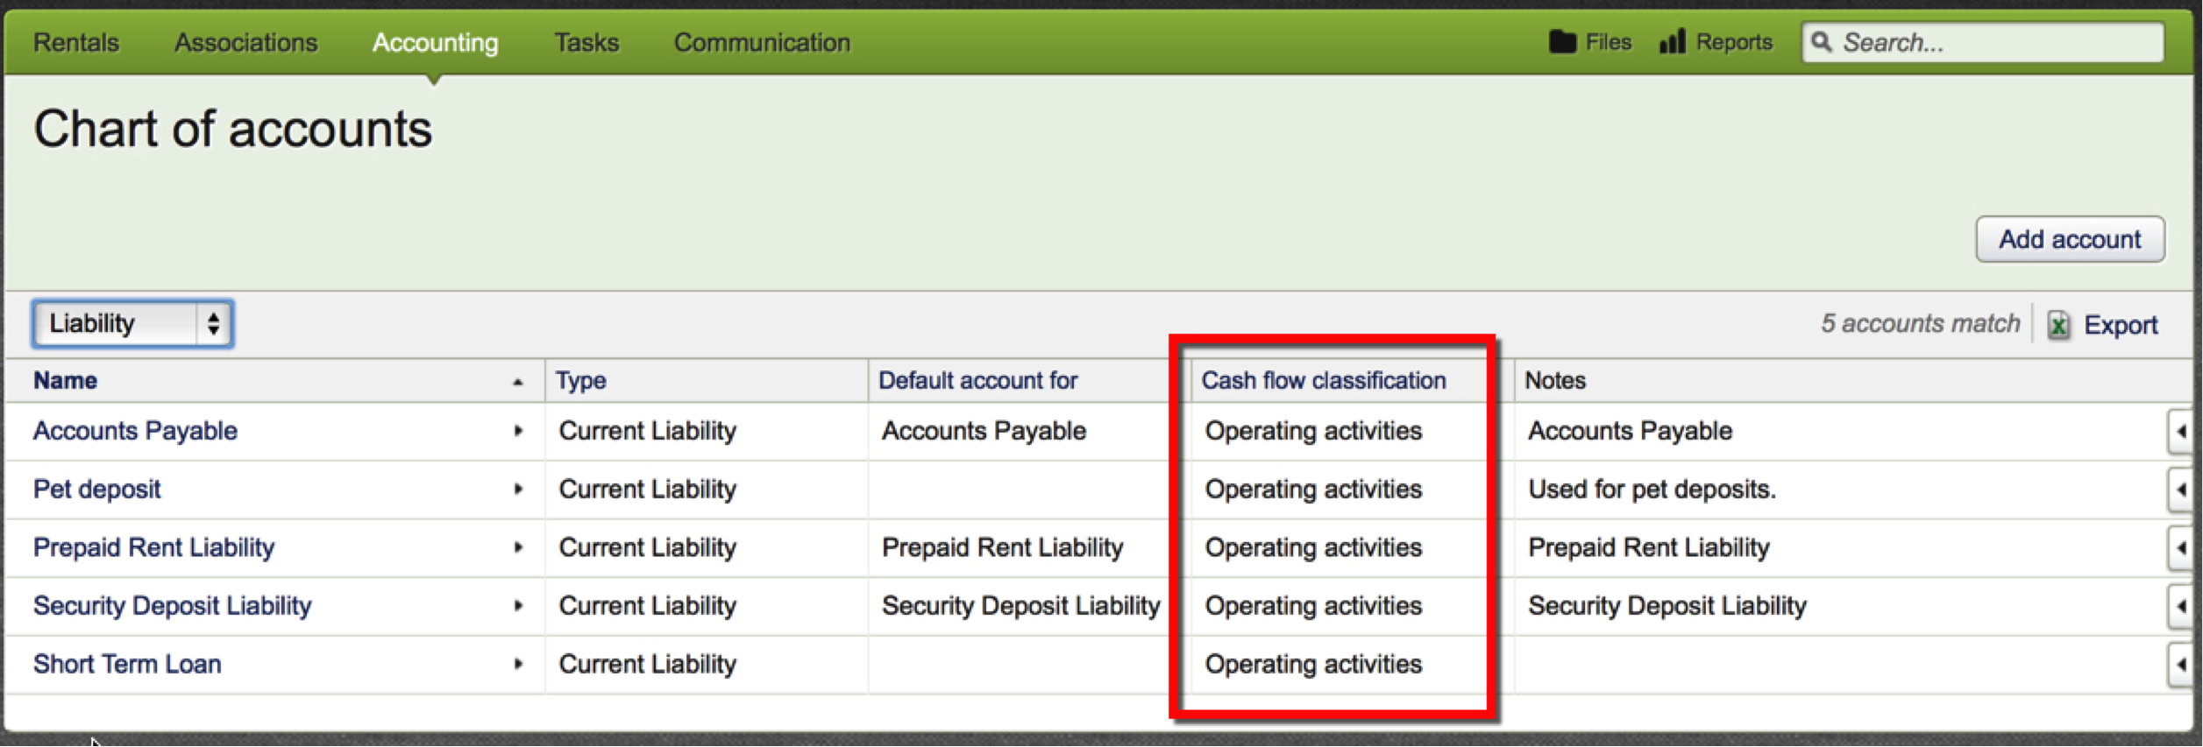2203x747 pixels.
Task: Expand the Security Deposit Liability row arrow
Action: click(518, 606)
